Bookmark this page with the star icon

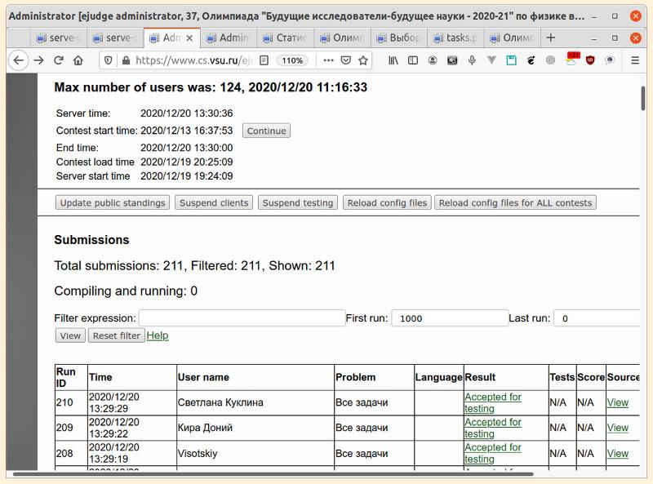pyautogui.click(x=362, y=60)
